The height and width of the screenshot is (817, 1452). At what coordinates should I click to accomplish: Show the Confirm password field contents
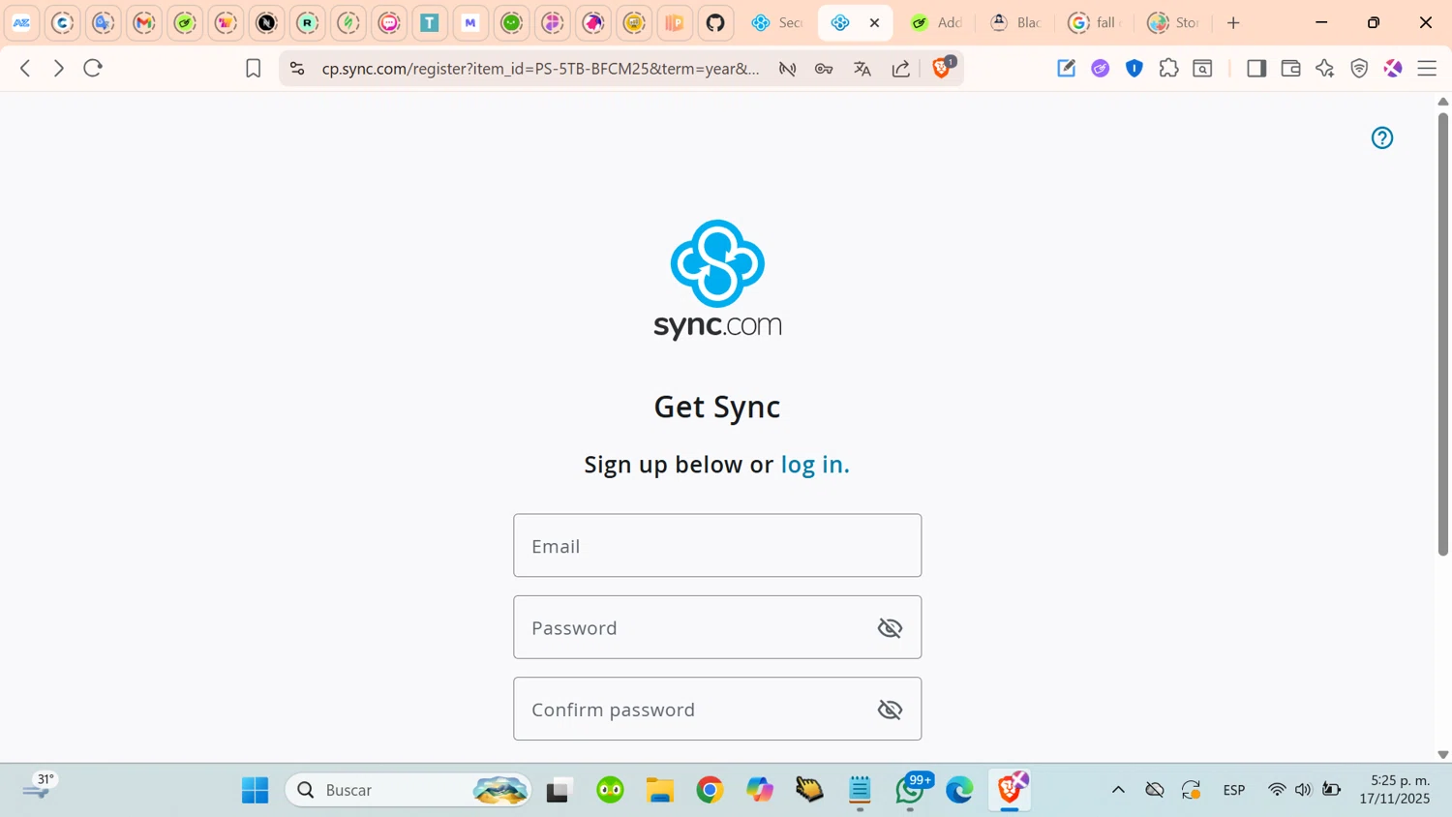tap(890, 710)
